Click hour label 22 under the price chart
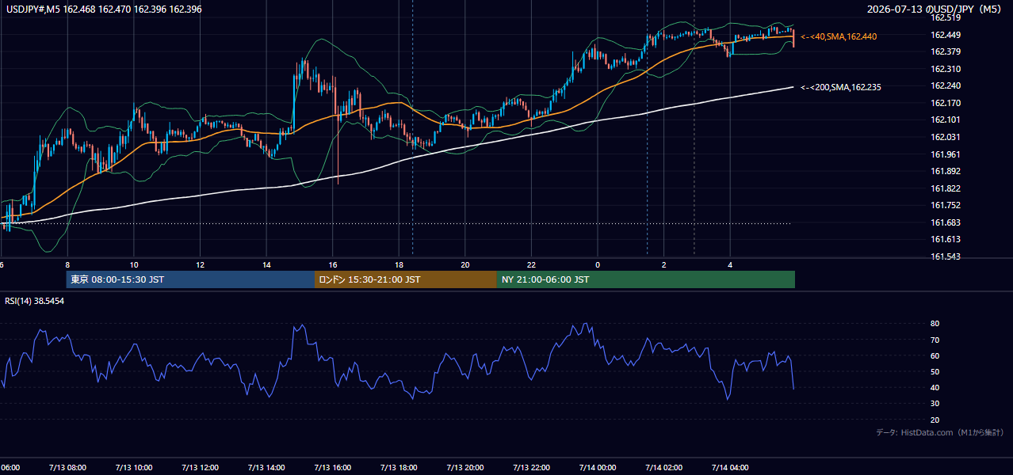1013x475 pixels. click(531, 264)
